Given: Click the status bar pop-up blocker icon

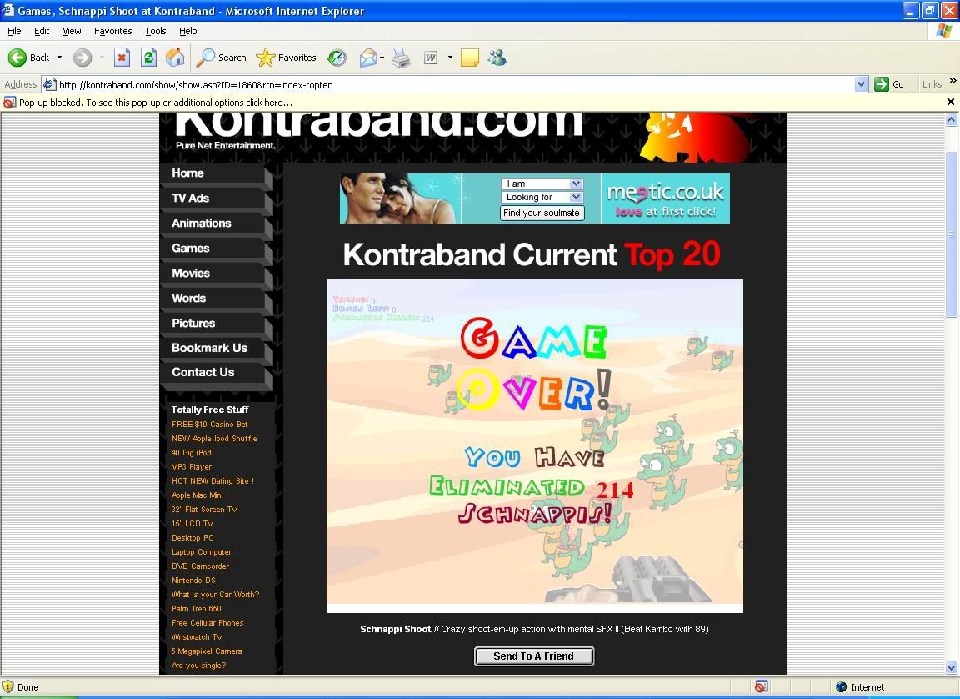Looking at the screenshot, I should [761, 686].
